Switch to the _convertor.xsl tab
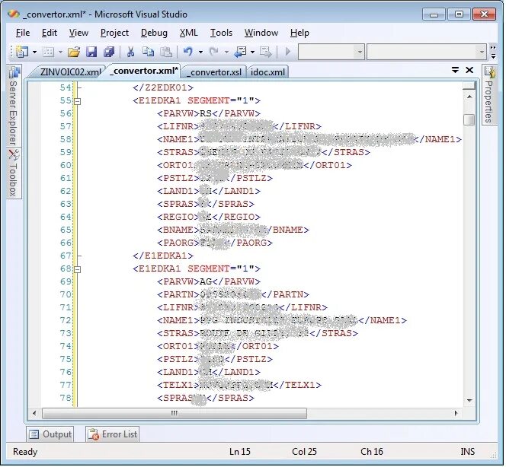The height and width of the screenshot is (467, 506). pos(215,71)
